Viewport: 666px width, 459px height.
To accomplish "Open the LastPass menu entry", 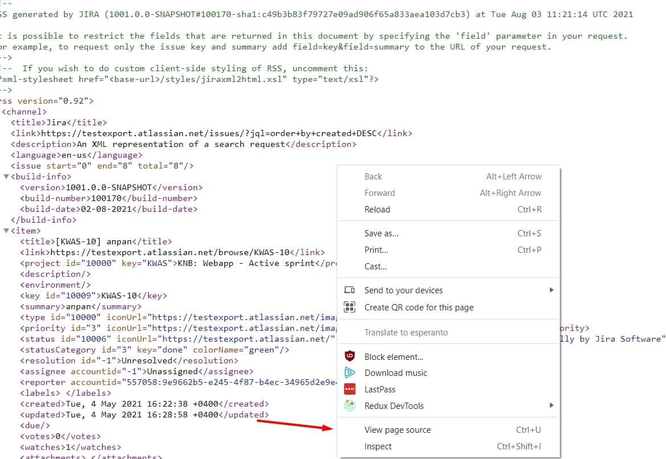I will tap(448, 390).
